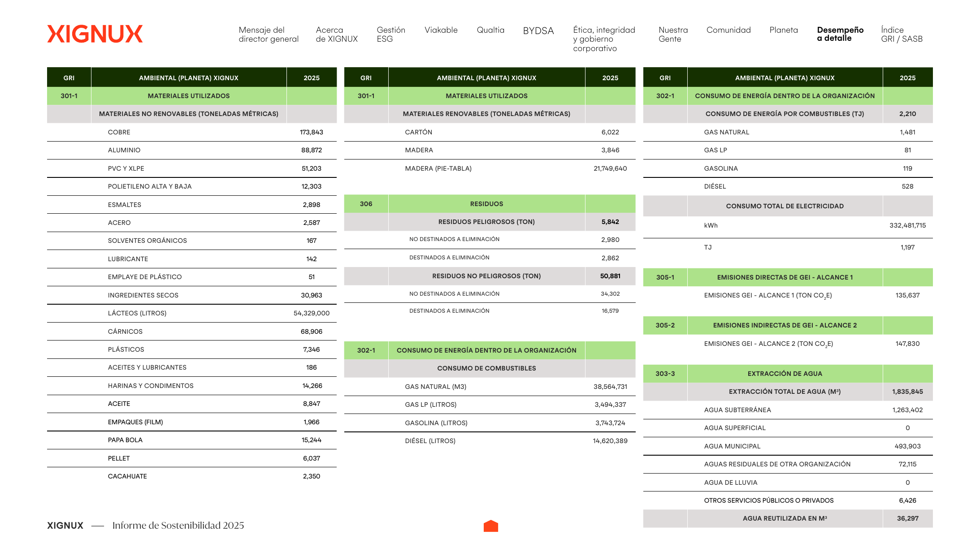Click the CONSUMO DE ENERGÍA POR COMBUSTIBLES value 2,210

(x=907, y=114)
